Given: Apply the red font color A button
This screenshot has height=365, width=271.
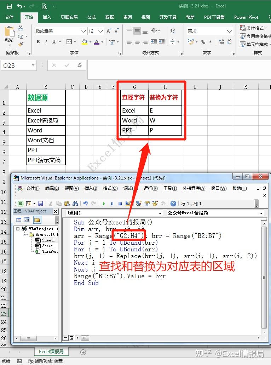Looking at the screenshot, I should point(97,42).
